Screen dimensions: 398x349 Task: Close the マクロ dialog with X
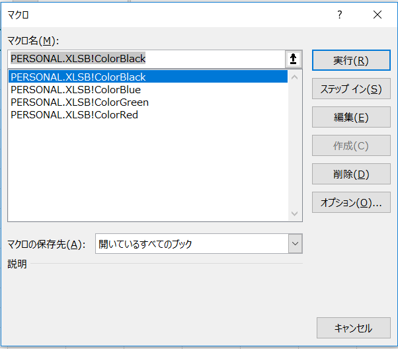click(377, 15)
